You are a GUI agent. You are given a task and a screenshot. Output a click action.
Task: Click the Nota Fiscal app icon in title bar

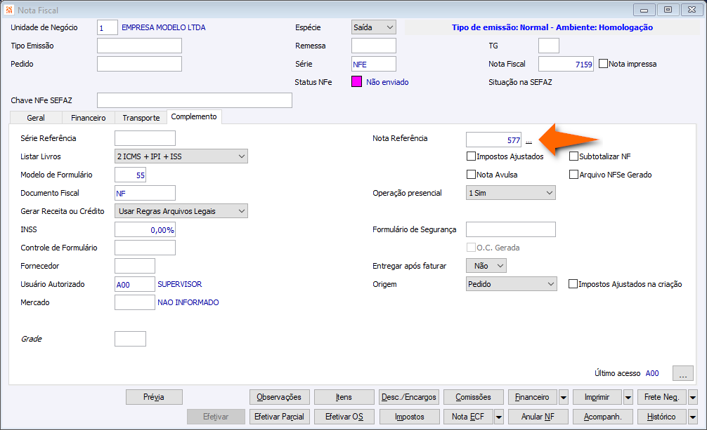[x=9, y=9]
